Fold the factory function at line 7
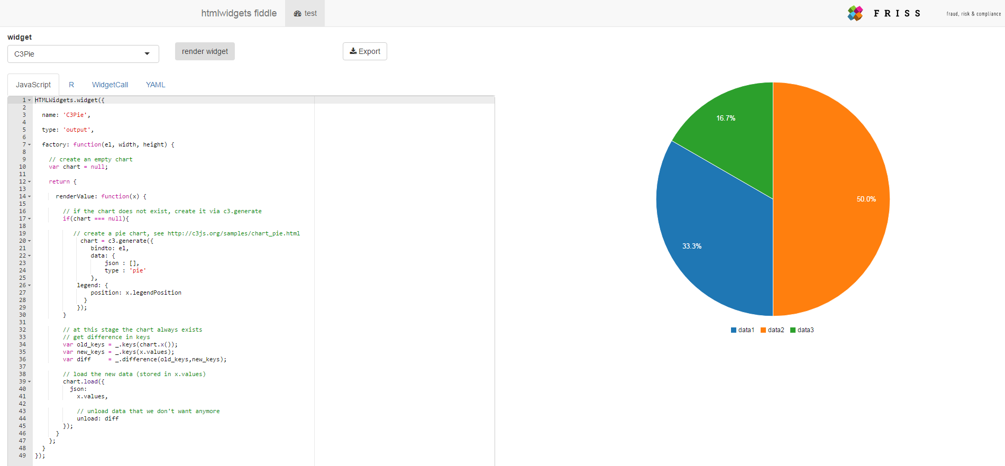This screenshot has width=1005, height=466. pyautogui.click(x=30, y=145)
